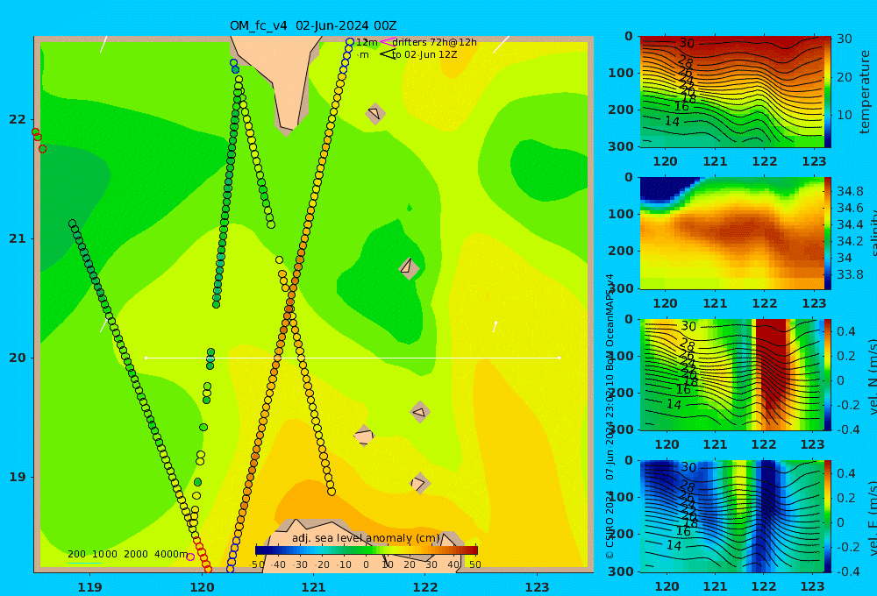
Task: Click the red drifter circles by latitude 22
Action: (x=39, y=139)
